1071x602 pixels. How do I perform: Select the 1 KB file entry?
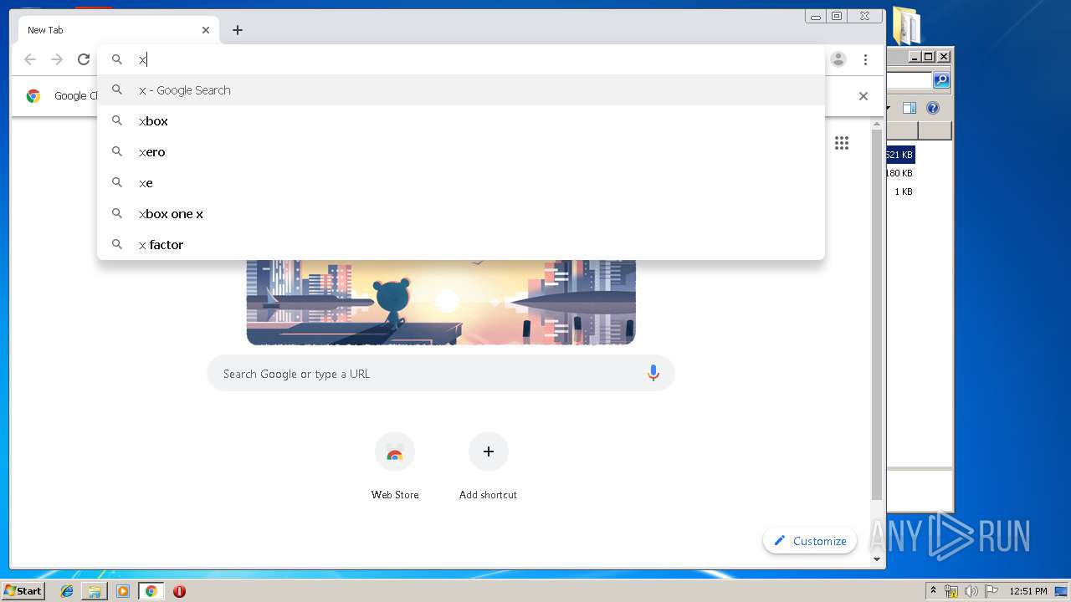coord(904,191)
